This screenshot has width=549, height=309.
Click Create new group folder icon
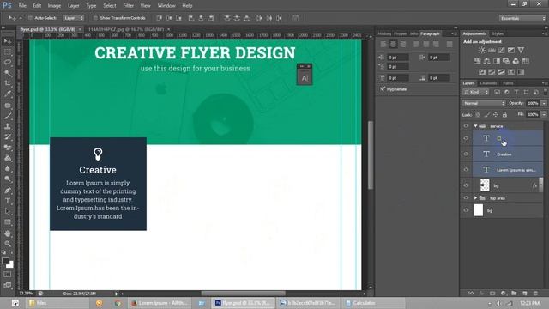click(514, 294)
